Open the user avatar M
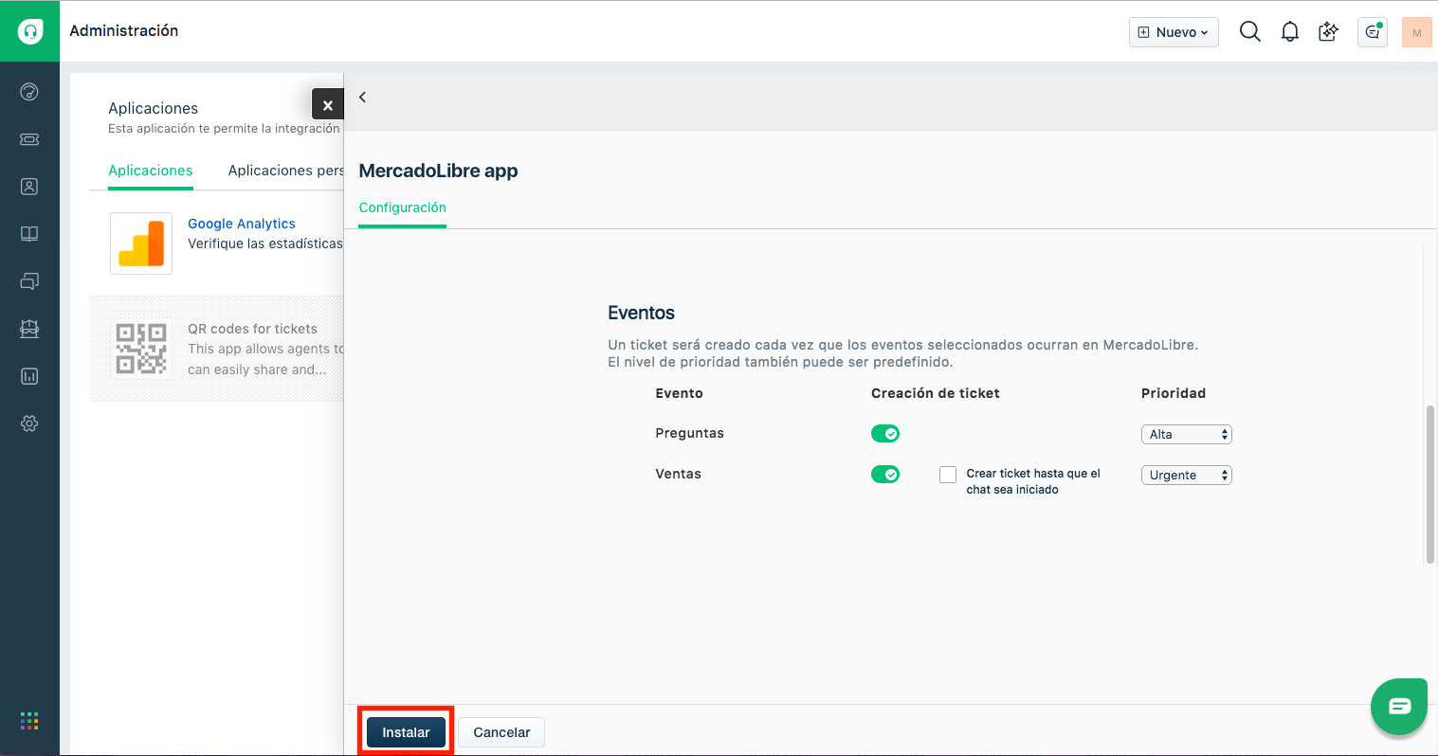This screenshot has width=1438, height=756. (1417, 32)
